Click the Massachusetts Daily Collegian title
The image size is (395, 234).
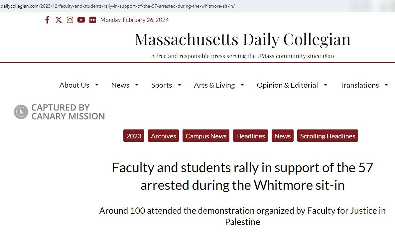click(242, 39)
